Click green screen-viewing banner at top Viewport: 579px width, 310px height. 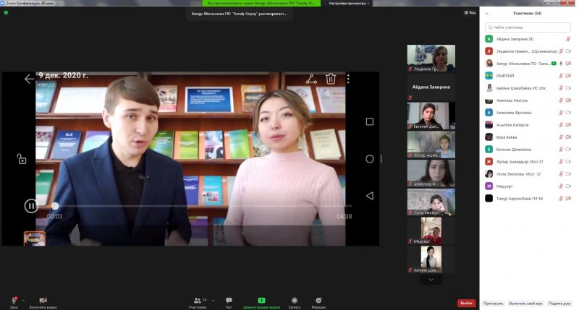click(261, 4)
